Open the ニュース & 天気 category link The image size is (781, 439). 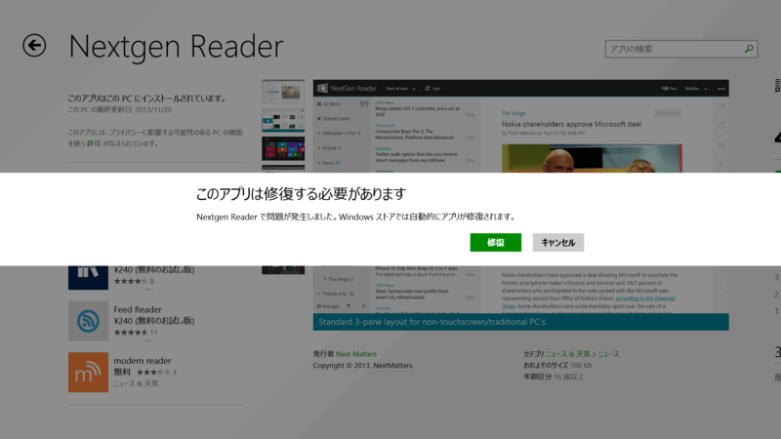pyautogui.click(x=568, y=354)
